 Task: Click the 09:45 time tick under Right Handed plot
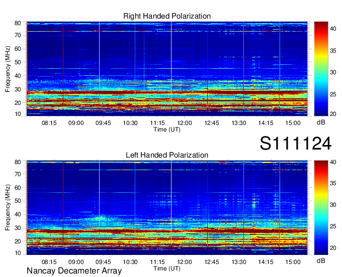[x=103, y=123]
